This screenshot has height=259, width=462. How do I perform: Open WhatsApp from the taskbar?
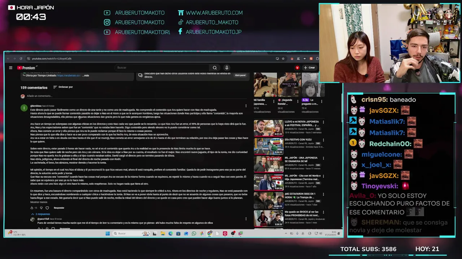(194, 233)
